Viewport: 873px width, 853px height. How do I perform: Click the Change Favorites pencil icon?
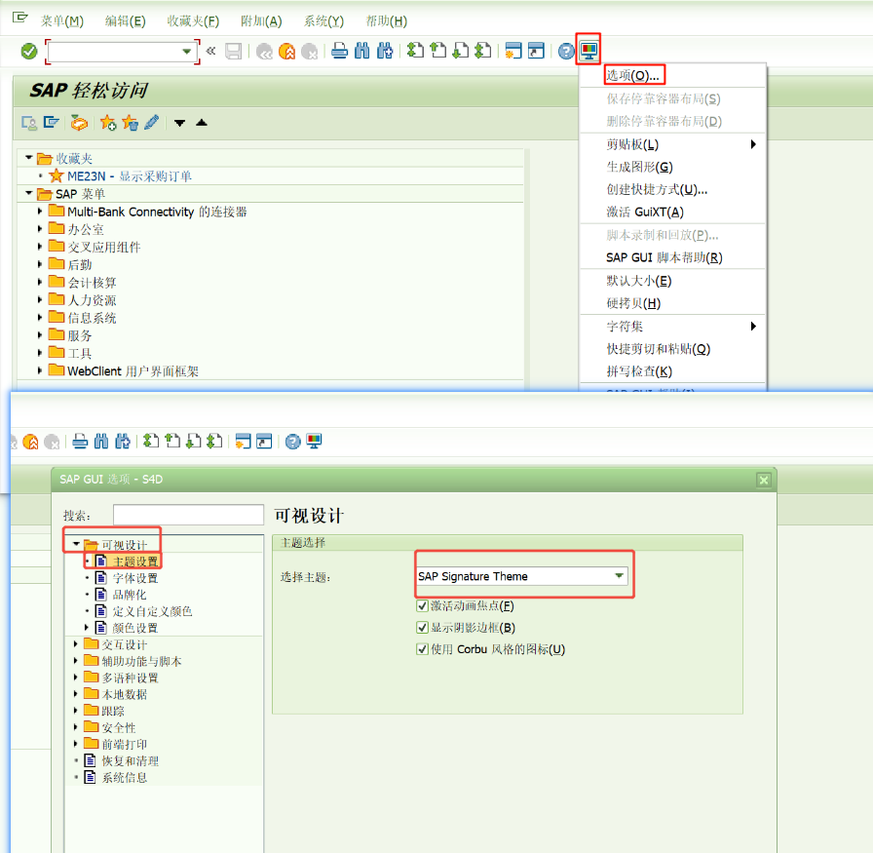[x=151, y=122]
